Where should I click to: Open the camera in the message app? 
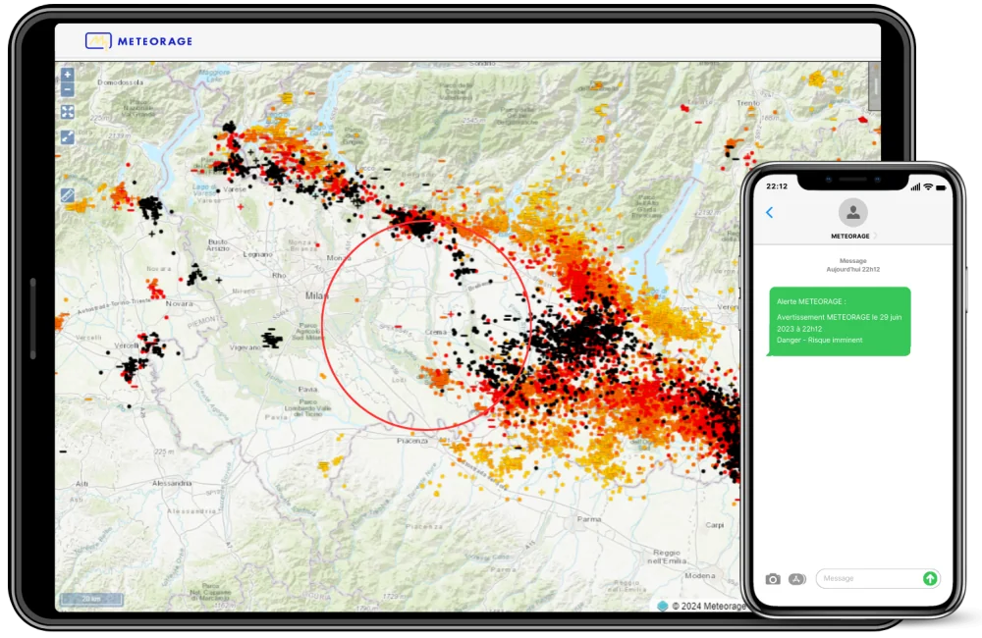click(773, 579)
